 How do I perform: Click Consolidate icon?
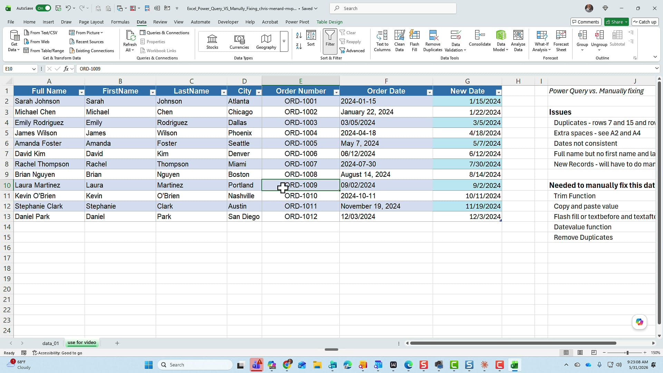480,38
